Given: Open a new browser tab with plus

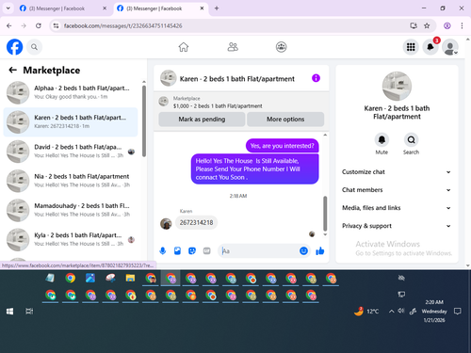Looking at the screenshot, I should click(x=217, y=8).
